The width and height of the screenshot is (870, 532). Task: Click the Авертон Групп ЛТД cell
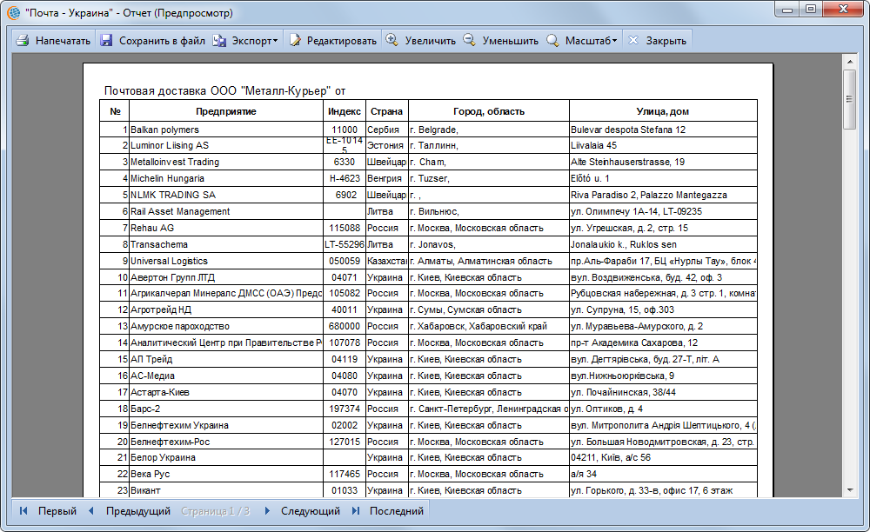(x=226, y=277)
